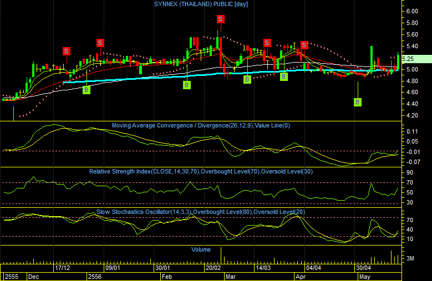Image resolution: width=432 pixels, height=281 pixels.
Task: Click the 6.00 price axis label
Action: coord(412,11)
